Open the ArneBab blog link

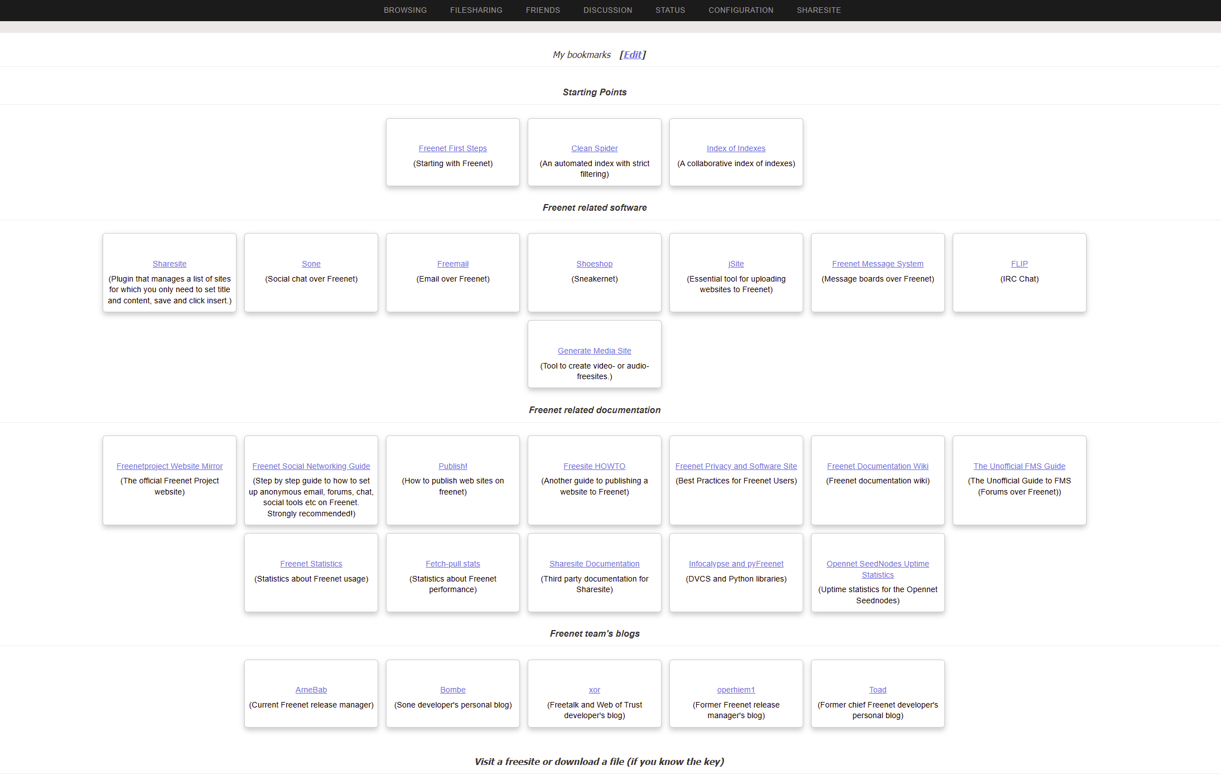pyautogui.click(x=311, y=690)
